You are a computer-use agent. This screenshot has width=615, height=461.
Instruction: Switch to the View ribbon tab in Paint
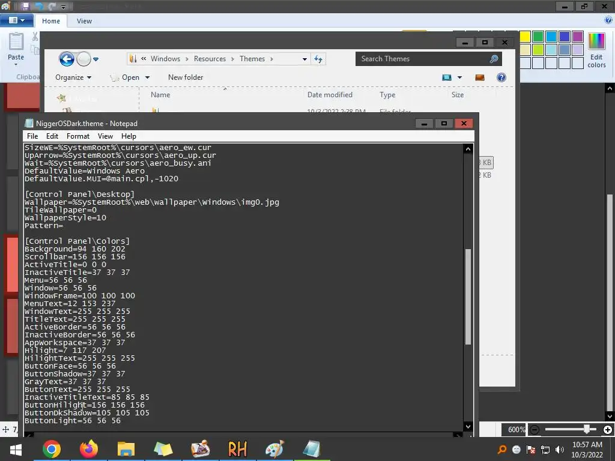coord(84,21)
